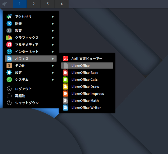Click the LibreOffice Impress icon

pos(66,94)
